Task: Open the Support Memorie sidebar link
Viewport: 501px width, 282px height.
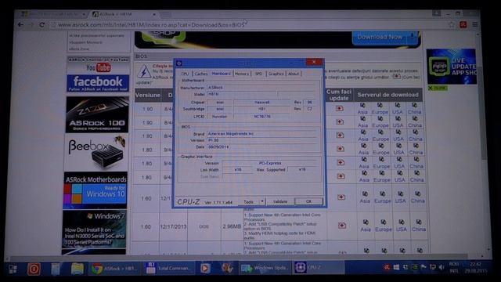Action: tap(86, 42)
